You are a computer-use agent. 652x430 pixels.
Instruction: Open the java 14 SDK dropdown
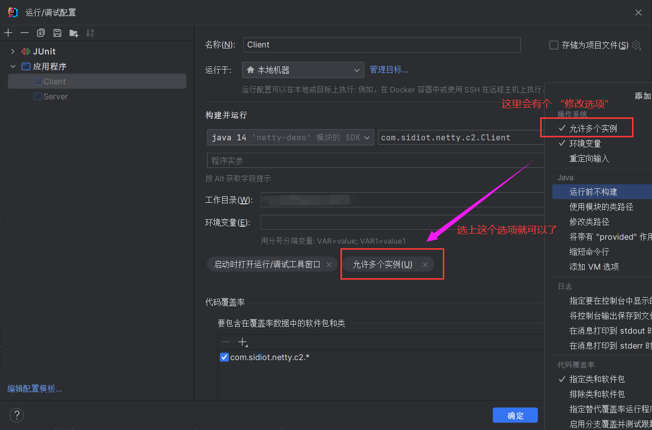[x=291, y=137]
